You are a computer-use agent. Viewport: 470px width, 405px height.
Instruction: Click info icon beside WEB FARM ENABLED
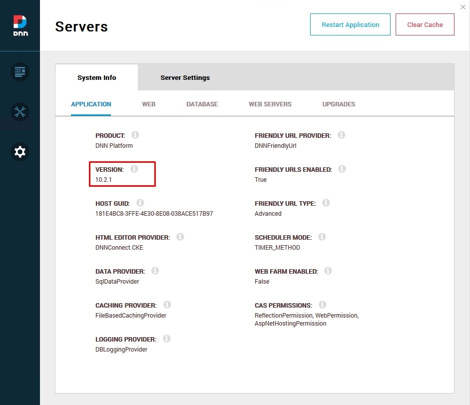[x=328, y=271]
